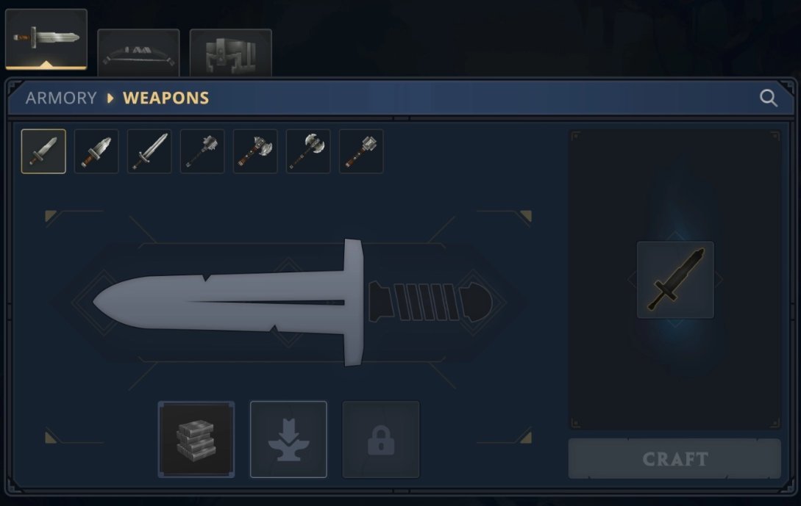Choose the long sword recipe
This screenshot has height=506, width=801.
(149, 151)
